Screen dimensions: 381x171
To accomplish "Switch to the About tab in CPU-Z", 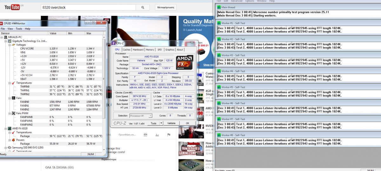I will pos(180,50).
